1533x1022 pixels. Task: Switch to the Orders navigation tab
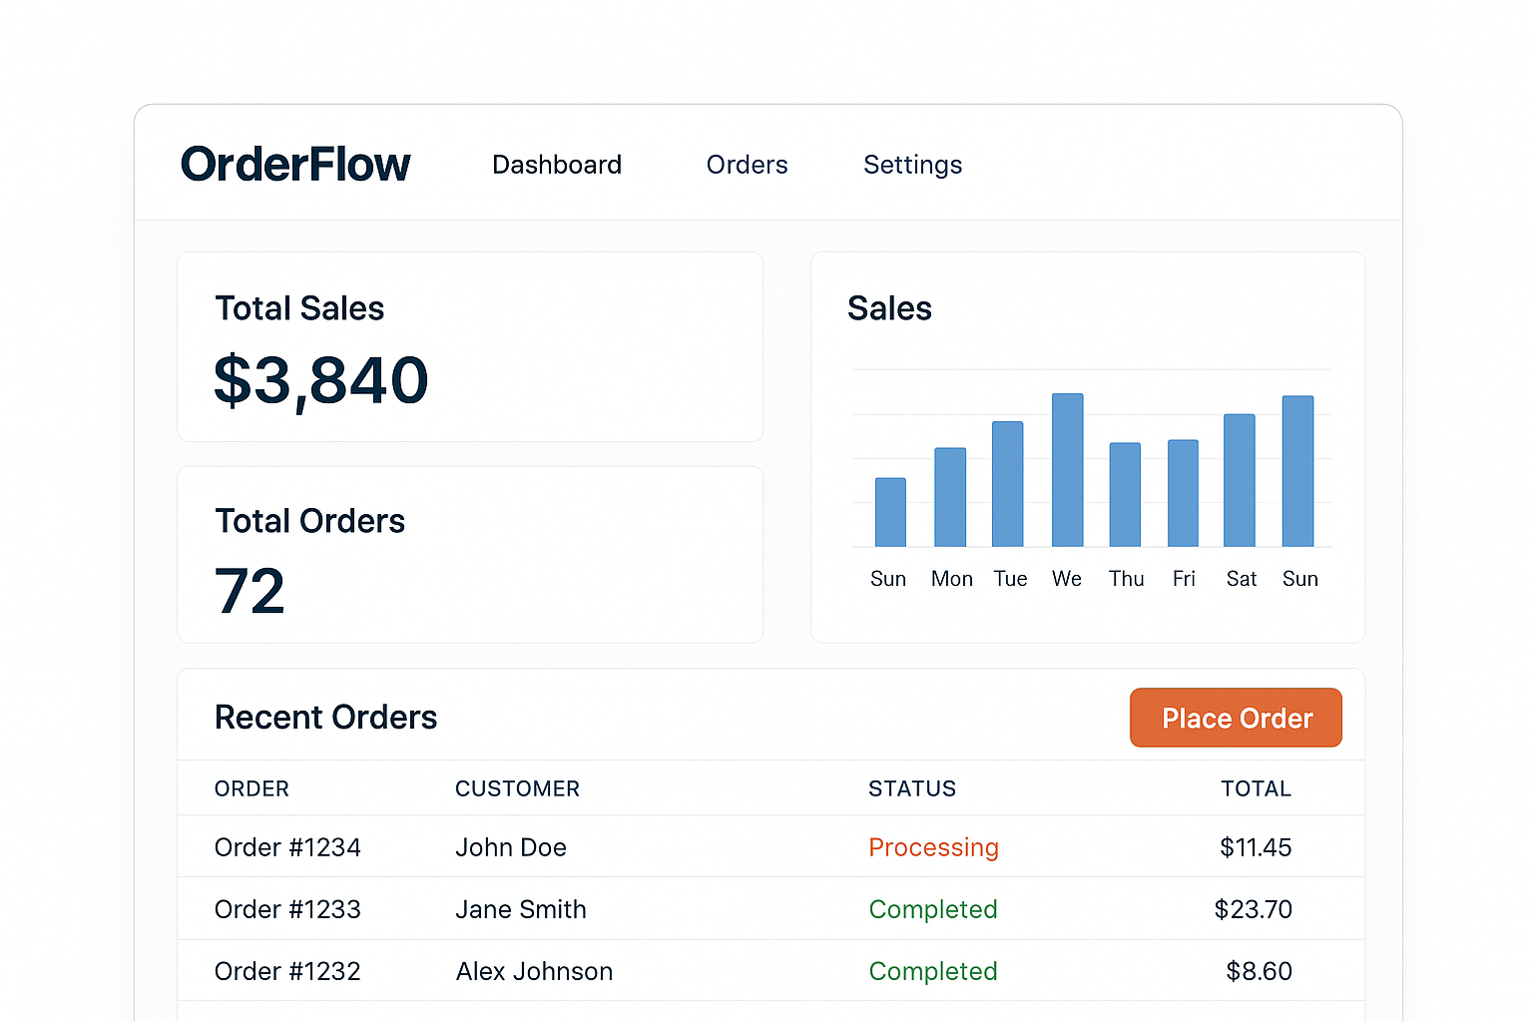[x=747, y=165]
